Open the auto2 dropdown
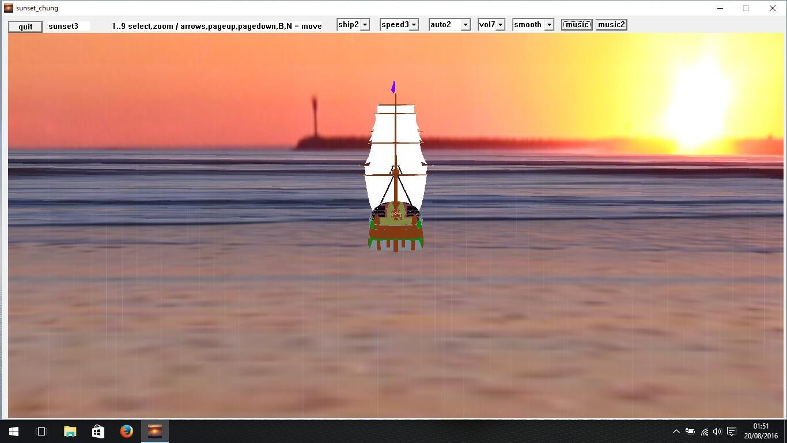The width and height of the screenshot is (787, 443). pyautogui.click(x=450, y=24)
